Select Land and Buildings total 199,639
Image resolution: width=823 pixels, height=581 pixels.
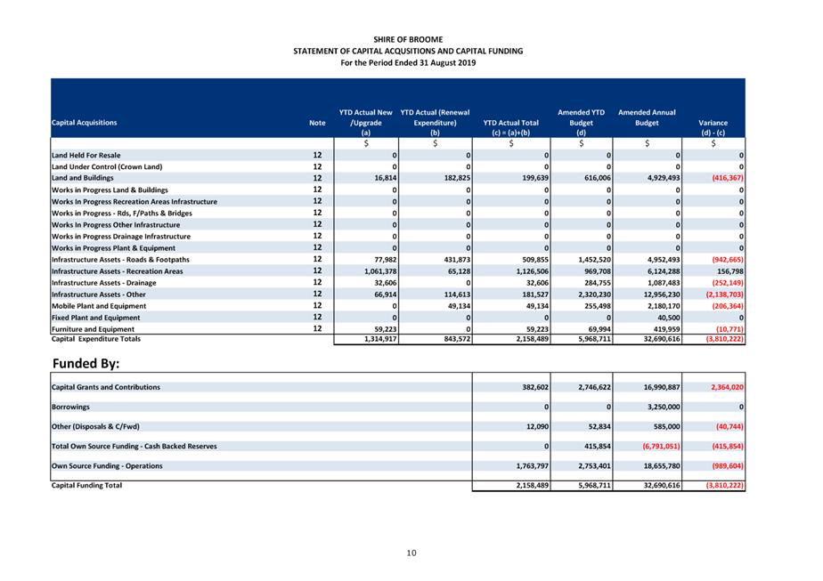click(x=535, y=178)
